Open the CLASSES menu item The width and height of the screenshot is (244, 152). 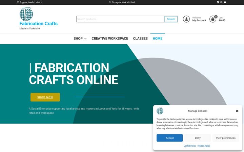pos(140,39)
